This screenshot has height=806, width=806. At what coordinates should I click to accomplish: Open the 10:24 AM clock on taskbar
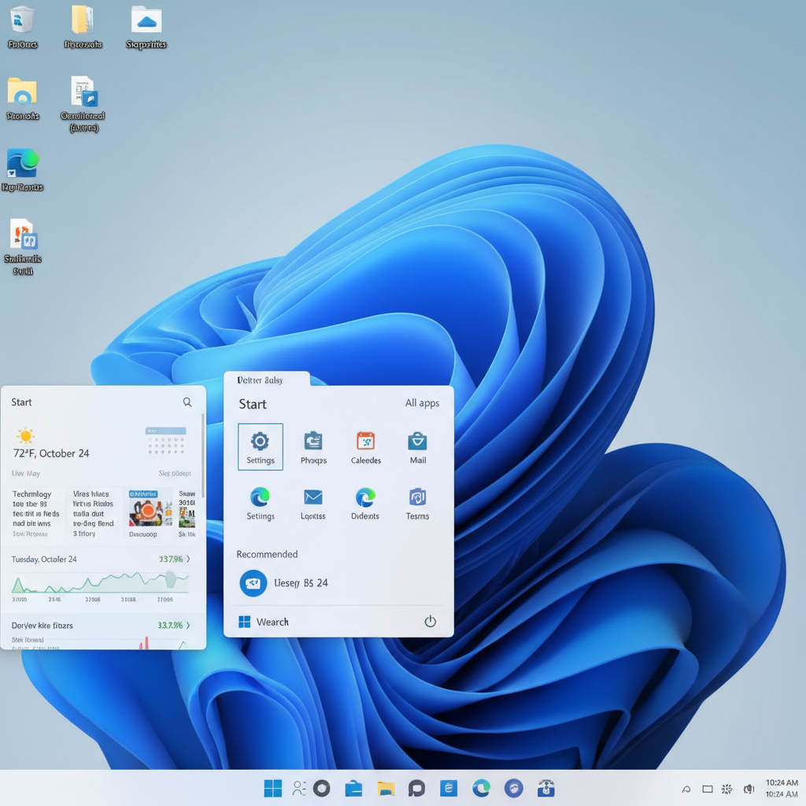coord(782,788)
